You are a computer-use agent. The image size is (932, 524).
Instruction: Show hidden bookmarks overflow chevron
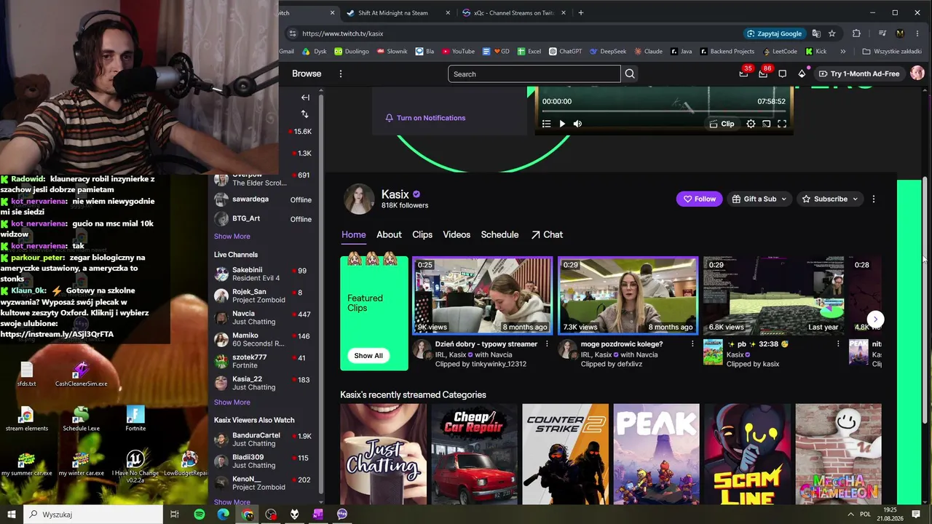pyautogui.click(x=842, y=52)
